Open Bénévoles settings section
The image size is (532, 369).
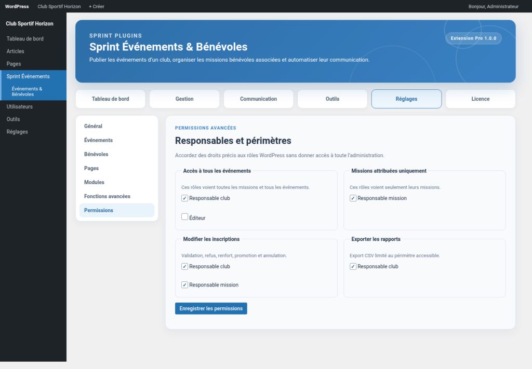click(117, 154)
